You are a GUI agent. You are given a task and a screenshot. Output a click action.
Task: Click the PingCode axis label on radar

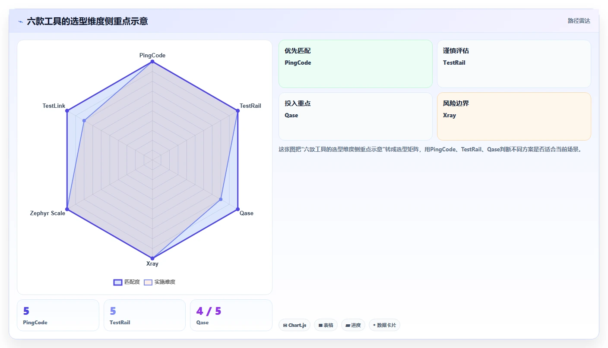point(152,55)
